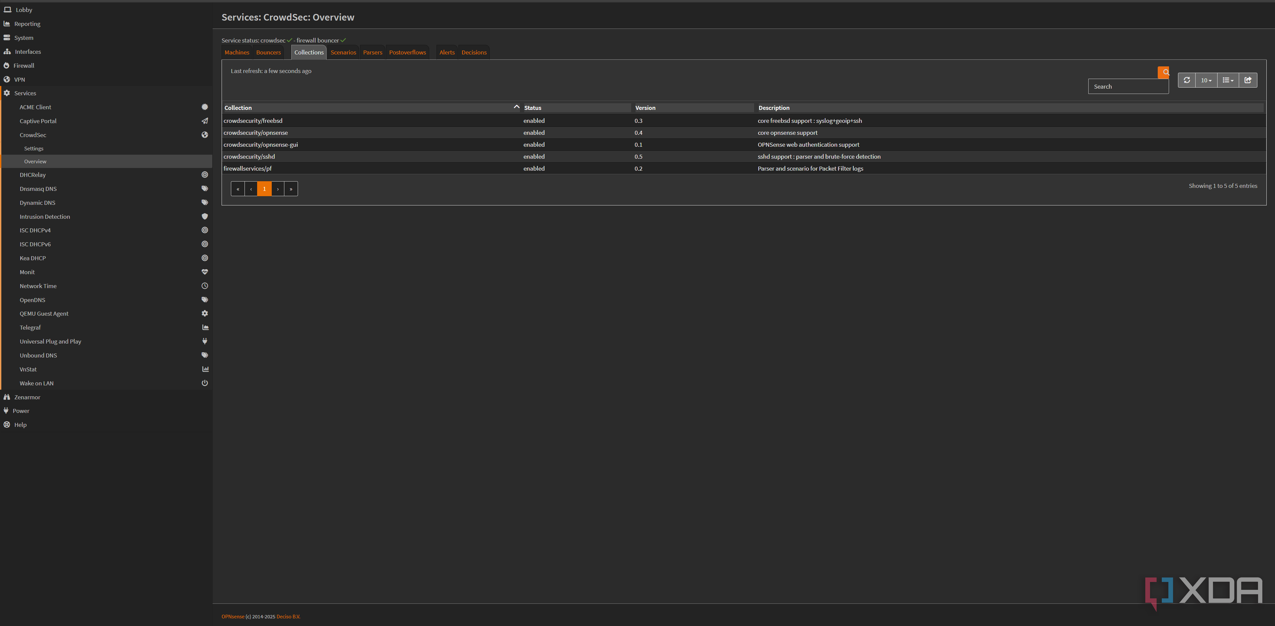Open the column selection list dropdown
The height and width of the screenshot is (626, 1275).
click(1228, 80)
